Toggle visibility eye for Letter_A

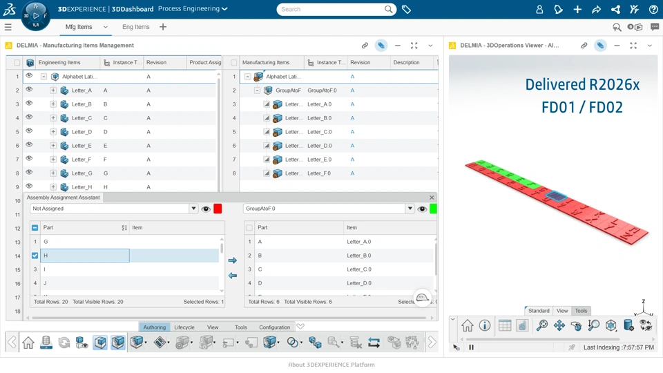29,89
